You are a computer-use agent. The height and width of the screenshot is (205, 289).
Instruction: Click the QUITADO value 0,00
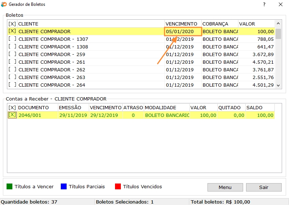(239, 115)
